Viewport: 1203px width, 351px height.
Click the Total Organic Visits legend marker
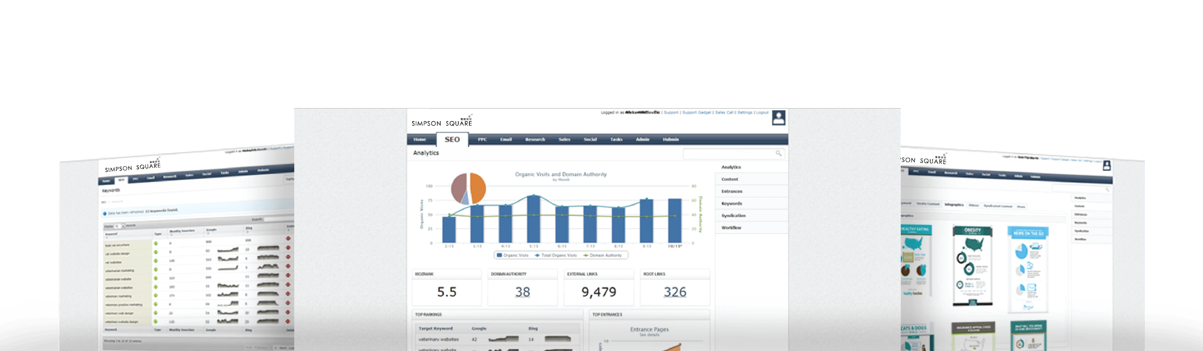pyautogui.click(x=537, y=255)
